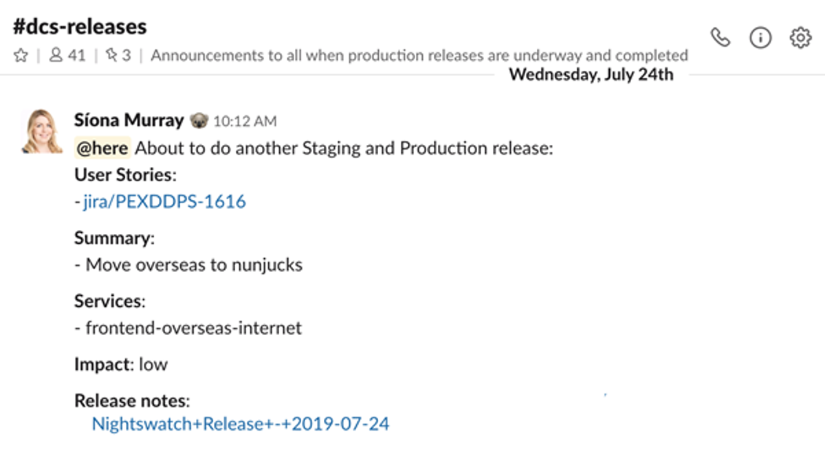Open the jira/PEXDDPS-1616 link
This screenshot has height=458, width=825.
pyautogui.click(x=164, y=202)
